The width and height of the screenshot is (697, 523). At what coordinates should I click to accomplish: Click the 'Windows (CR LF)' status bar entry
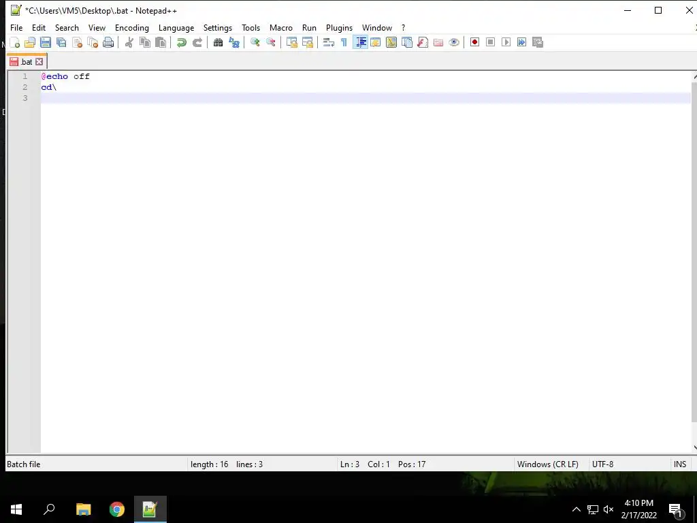point(548,464)
